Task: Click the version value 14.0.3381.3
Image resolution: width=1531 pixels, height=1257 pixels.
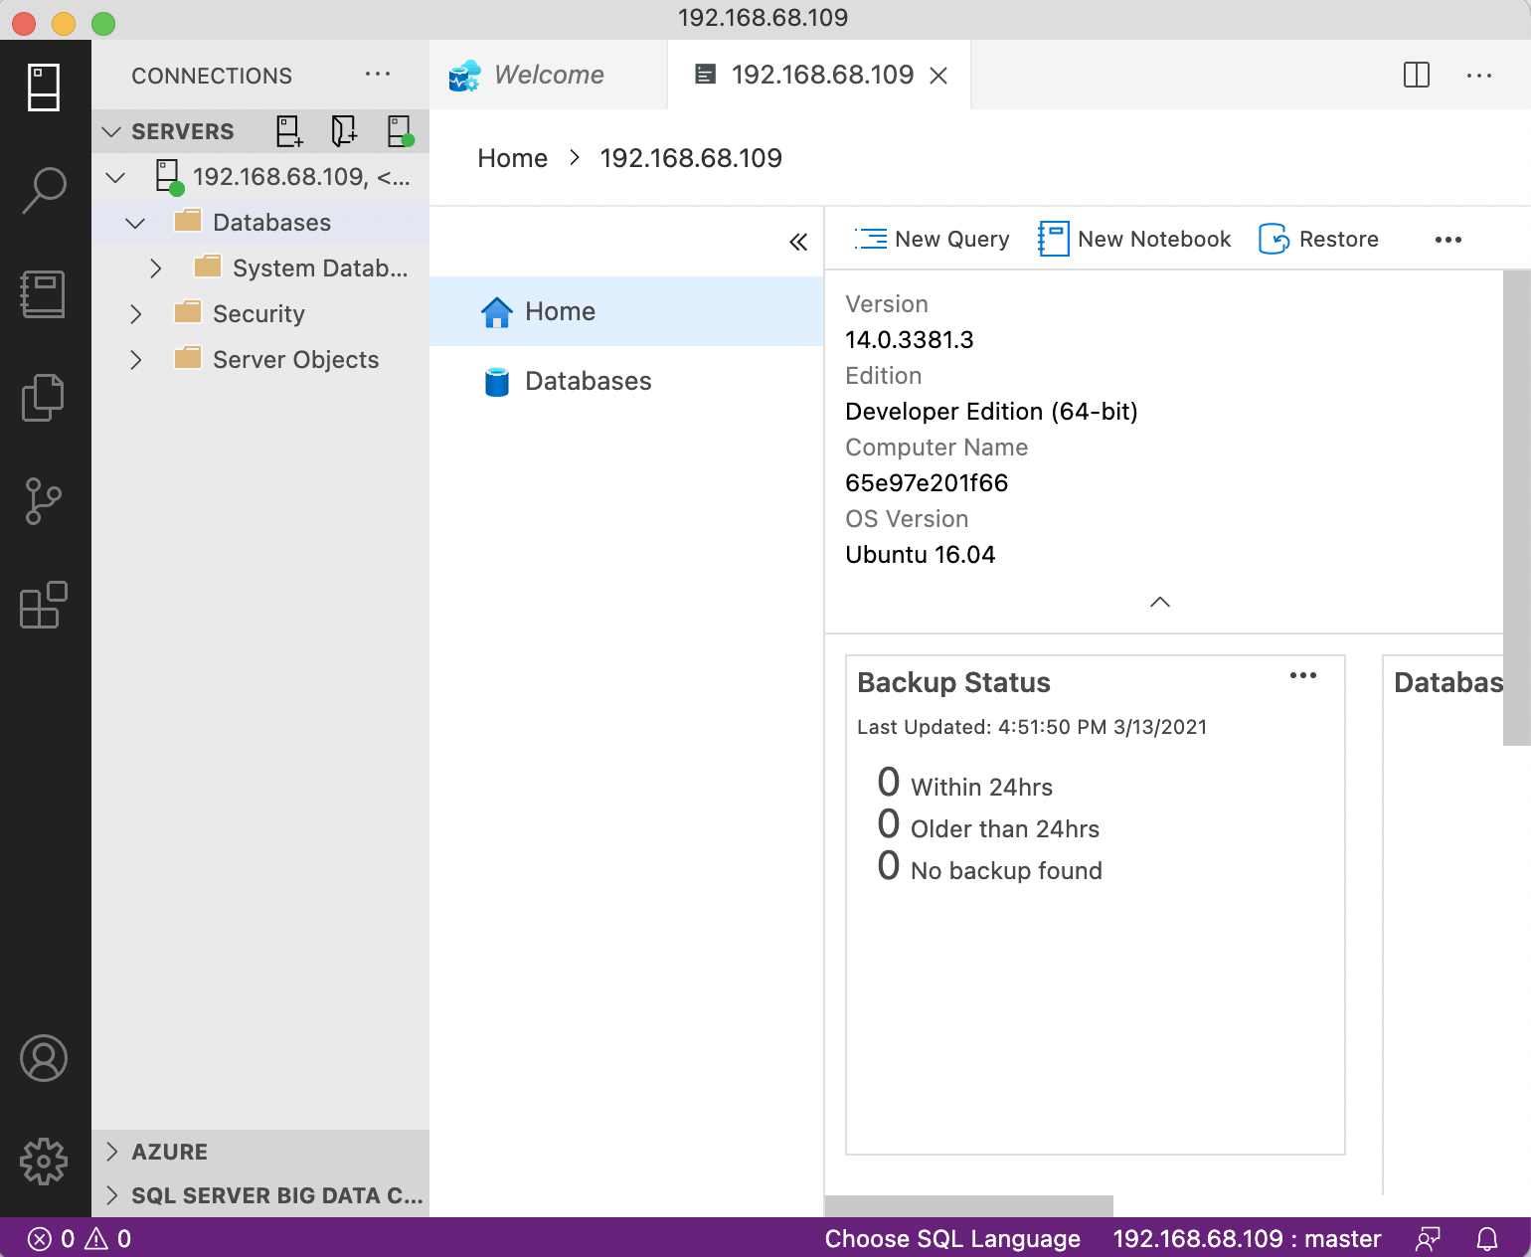Action: tap(910, 340)
